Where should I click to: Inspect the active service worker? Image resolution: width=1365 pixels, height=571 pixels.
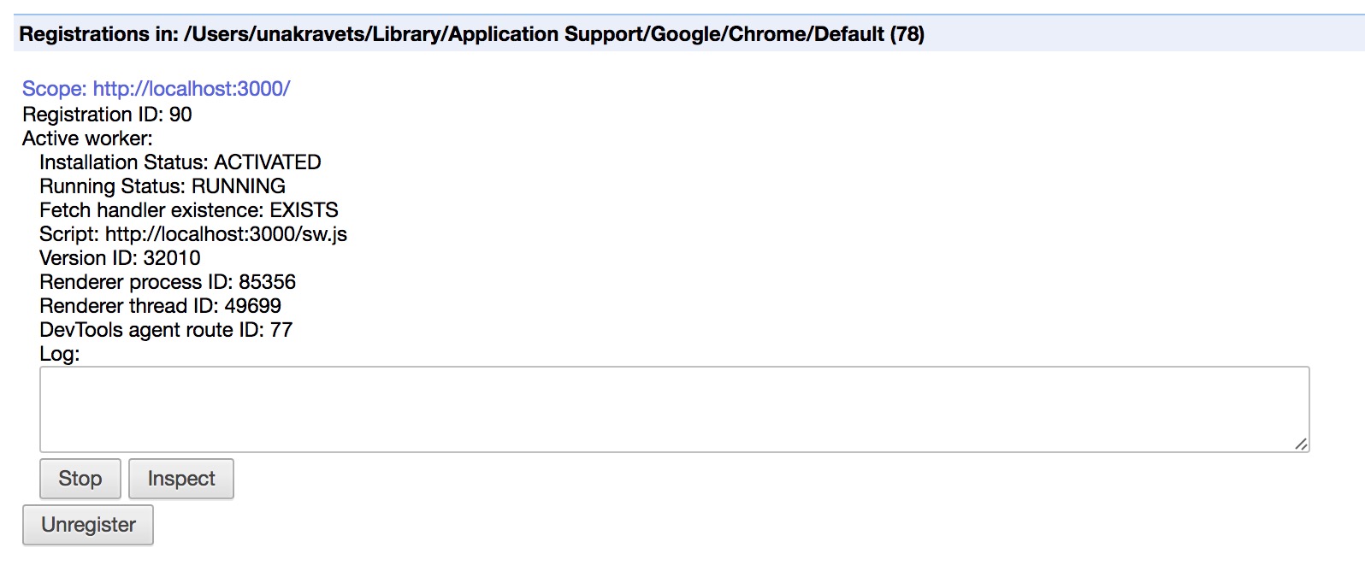(x=181, y=479)
